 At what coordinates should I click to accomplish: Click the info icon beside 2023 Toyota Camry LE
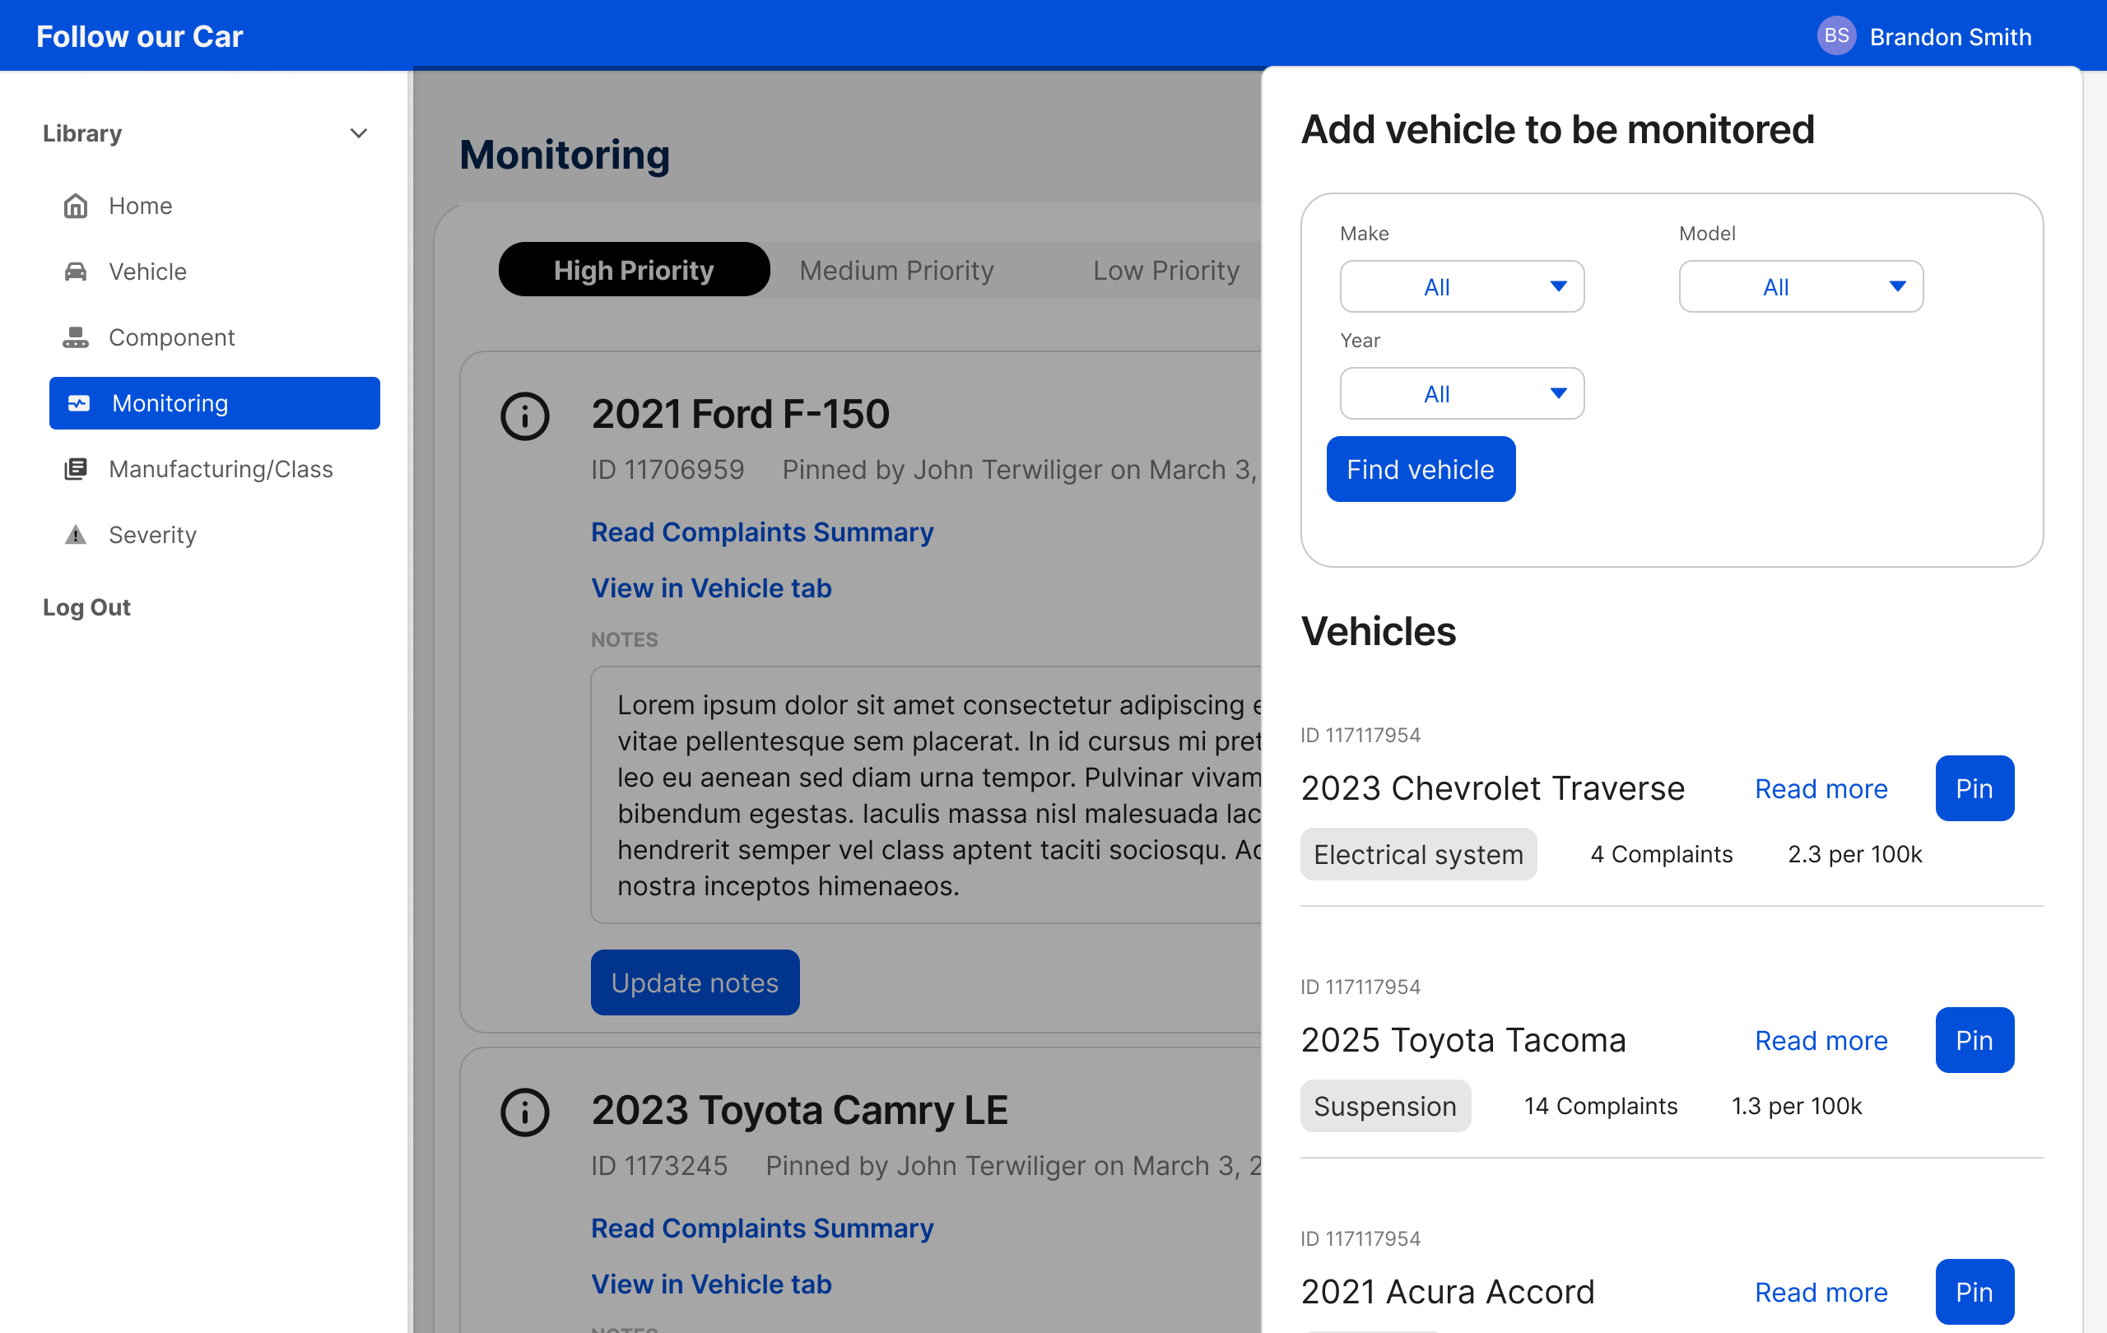pos(525,1112)
